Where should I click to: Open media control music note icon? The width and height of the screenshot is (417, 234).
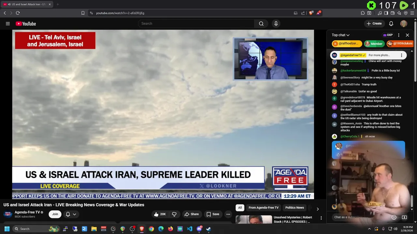click(x=380, y=13)
